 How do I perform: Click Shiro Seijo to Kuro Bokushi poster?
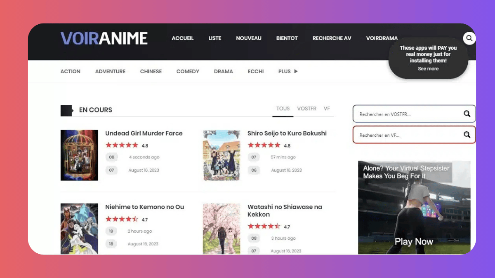point(222,155)
